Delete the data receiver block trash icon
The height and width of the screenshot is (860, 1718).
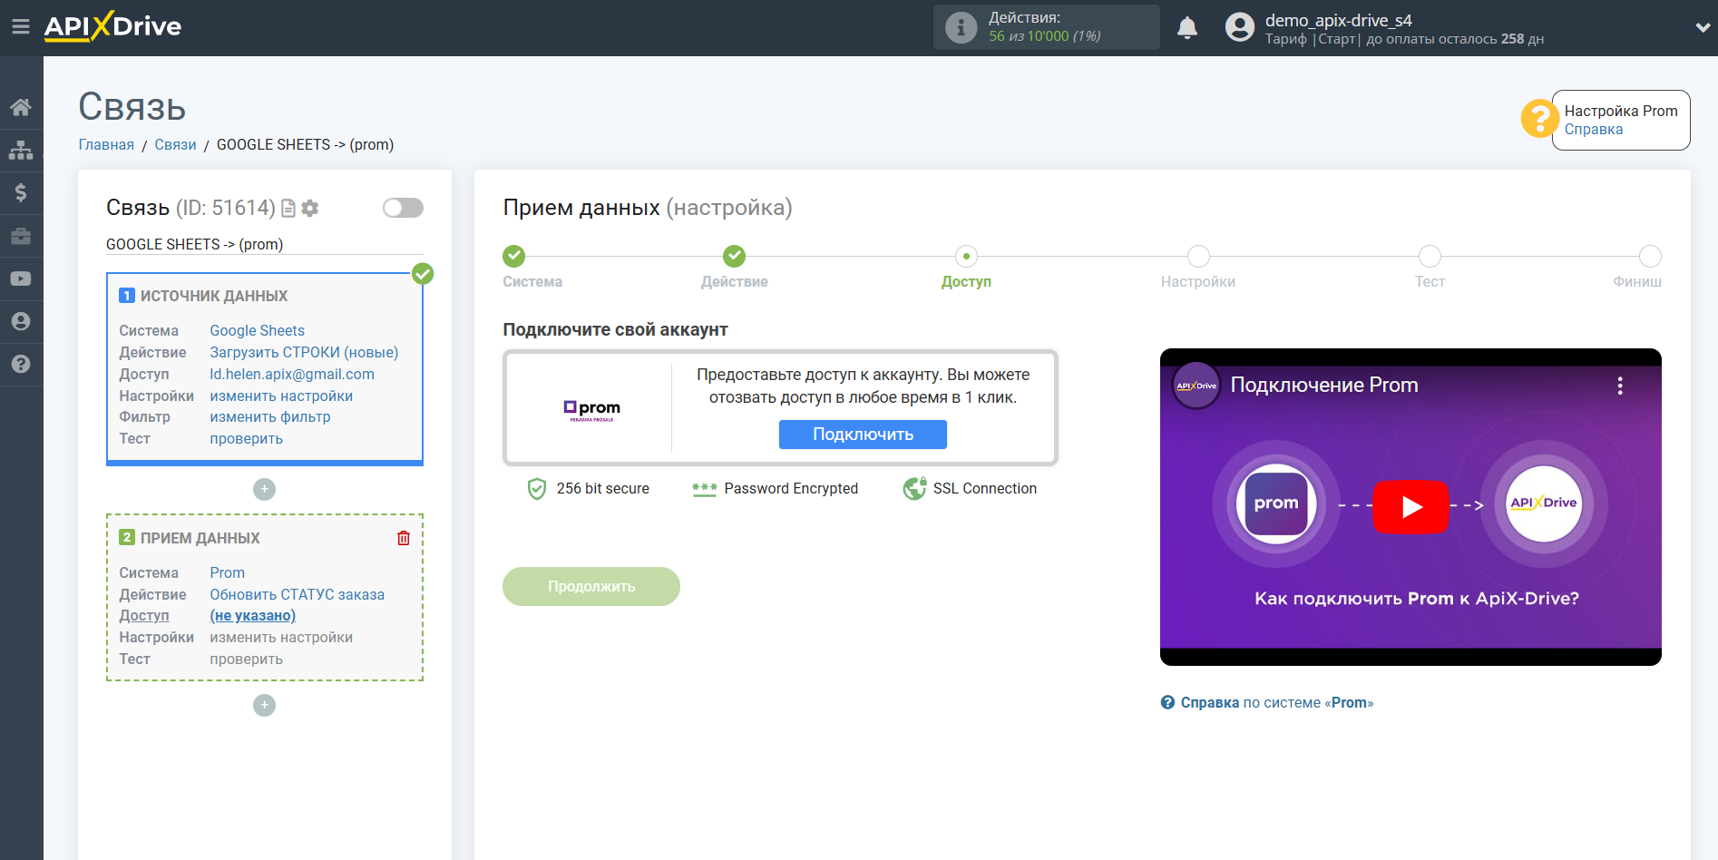click(x=404, y=538)
